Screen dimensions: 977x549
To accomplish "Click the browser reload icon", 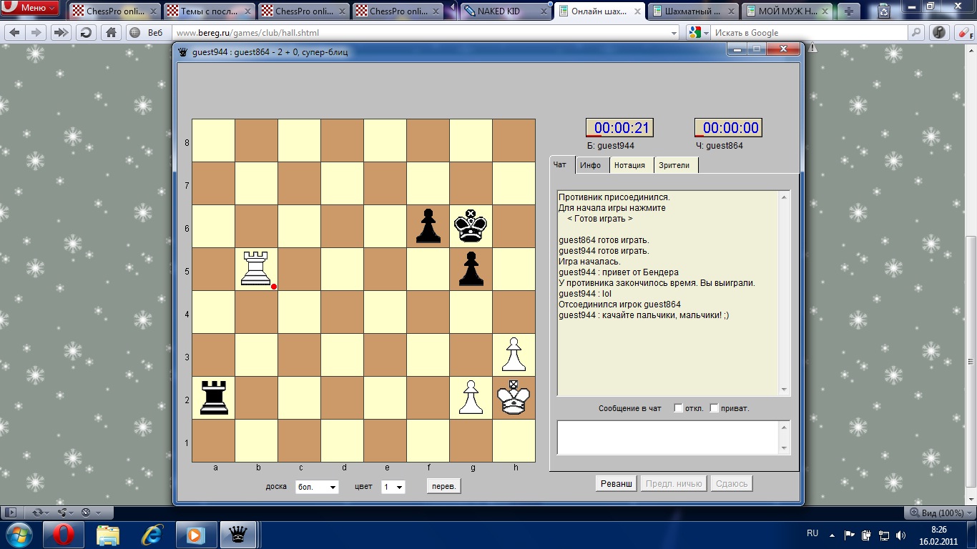I will 86,33.
